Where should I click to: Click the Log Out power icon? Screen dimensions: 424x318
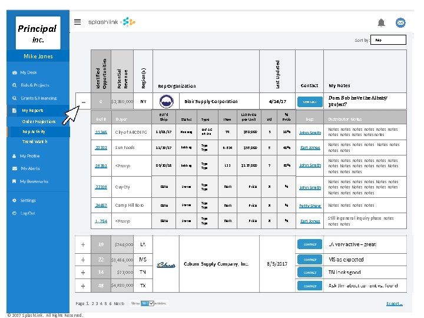14,213
